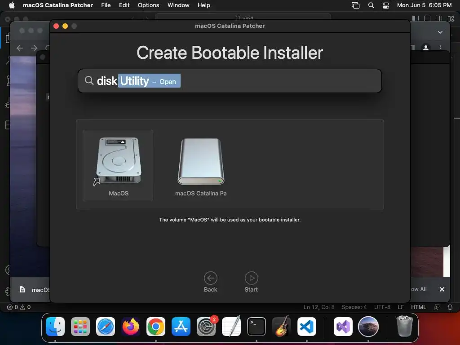The height and width of the screenshot is (345, 460).
Task: Click the Spotlight magnifier icon in search bar
Action: 89,80
